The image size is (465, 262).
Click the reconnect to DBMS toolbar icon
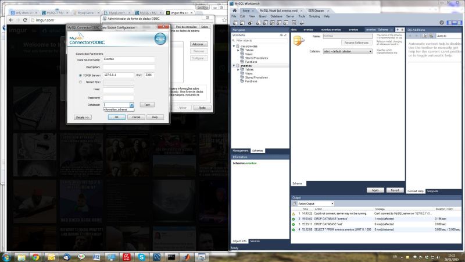(302, 23)
